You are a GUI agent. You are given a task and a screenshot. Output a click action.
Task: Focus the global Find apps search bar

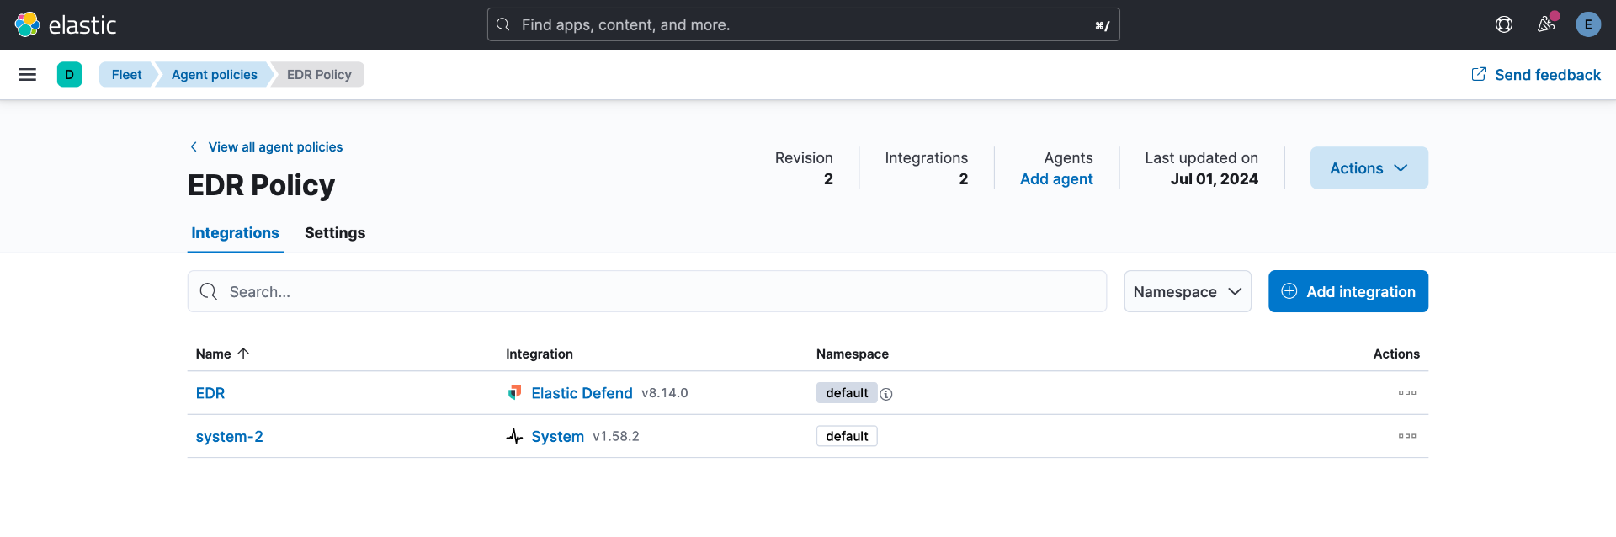[804, 24]
